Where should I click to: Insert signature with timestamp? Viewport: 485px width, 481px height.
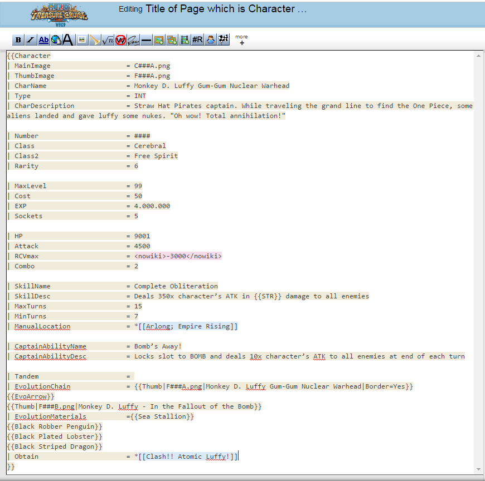coord(133,40)
